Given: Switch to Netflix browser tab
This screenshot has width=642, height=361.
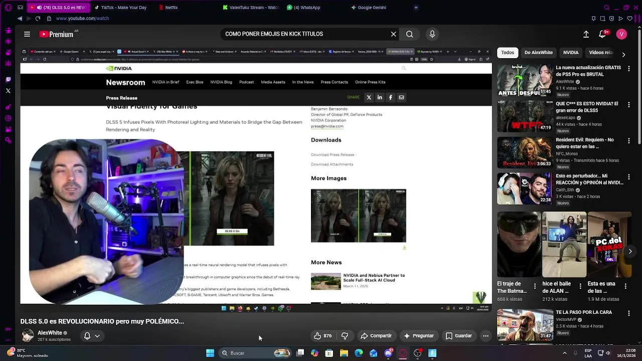Looking at the screenshot, I should (x=185, y=8).
